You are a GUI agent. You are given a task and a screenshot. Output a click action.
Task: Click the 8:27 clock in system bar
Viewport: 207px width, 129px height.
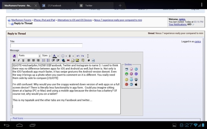pyautogui.click(x=186, y=125)
